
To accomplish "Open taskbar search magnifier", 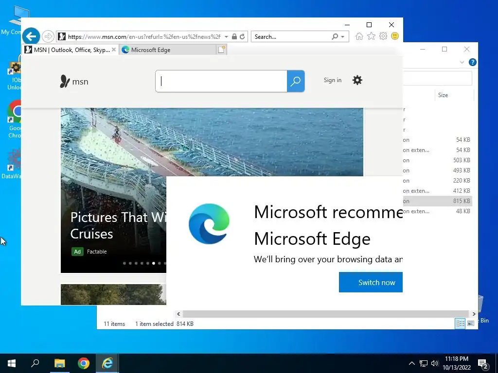I will click(35, 363).
